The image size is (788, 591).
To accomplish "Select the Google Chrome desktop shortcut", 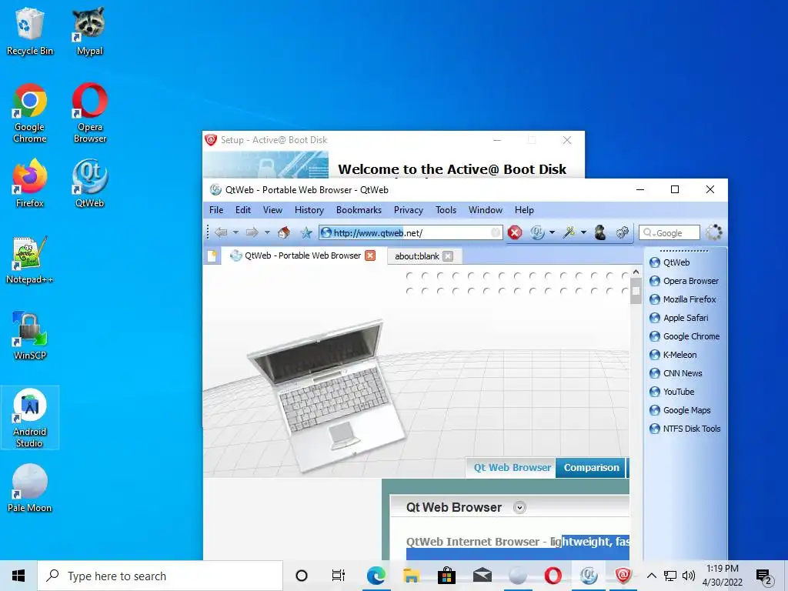I will click(30, 114).
